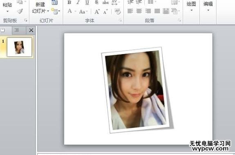The height and width of the screenshot is (155, 235).
Task: Toggle text Shadow S icon
Action: (x=96, y=2)
